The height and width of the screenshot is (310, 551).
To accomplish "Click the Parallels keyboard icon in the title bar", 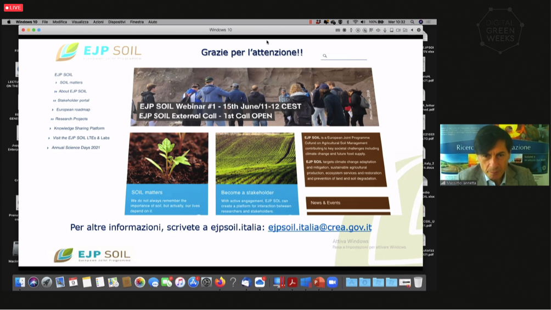I will coord(338,30).
